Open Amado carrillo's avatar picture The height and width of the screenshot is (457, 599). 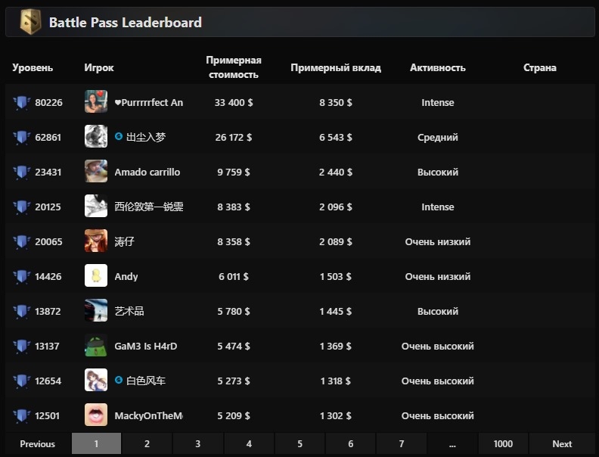tap(96, 171)
